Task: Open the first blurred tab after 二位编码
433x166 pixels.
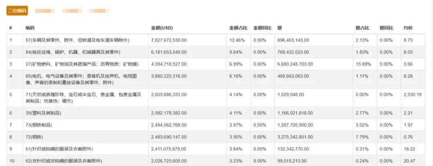Action: 45,11
